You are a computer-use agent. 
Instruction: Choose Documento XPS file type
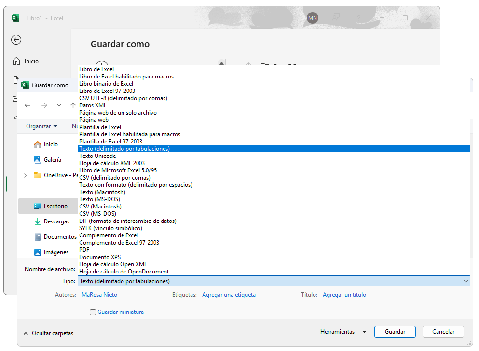pyautogui.click(x=274, y=257)
